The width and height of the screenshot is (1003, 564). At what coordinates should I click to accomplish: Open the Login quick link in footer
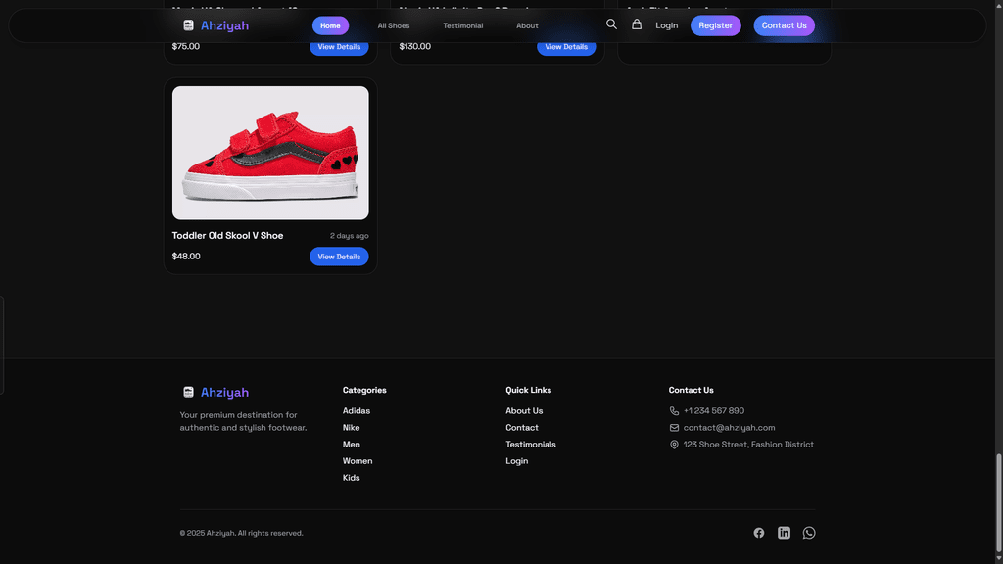(x=517, y=461)
